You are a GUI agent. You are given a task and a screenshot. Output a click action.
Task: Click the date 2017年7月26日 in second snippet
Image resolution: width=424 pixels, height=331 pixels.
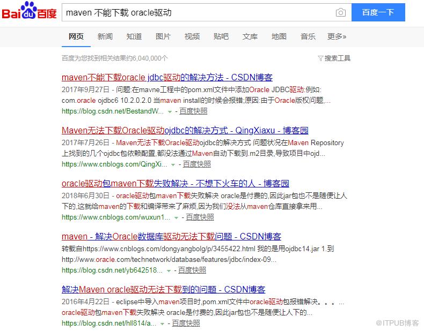pyautogui.click(x=85, y=142)
